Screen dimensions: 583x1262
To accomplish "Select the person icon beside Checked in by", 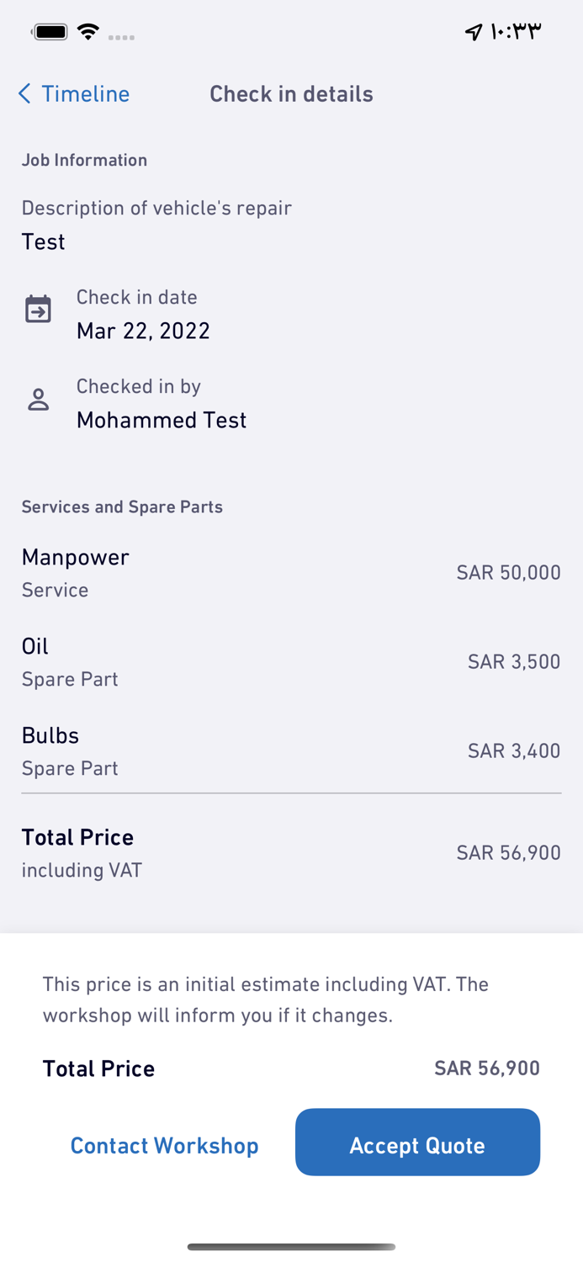I will pyautogui.click(x=38, y=400).
